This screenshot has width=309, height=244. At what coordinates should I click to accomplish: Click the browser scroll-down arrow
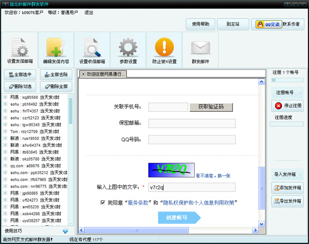pyautogui.click(x=261, y=224)
